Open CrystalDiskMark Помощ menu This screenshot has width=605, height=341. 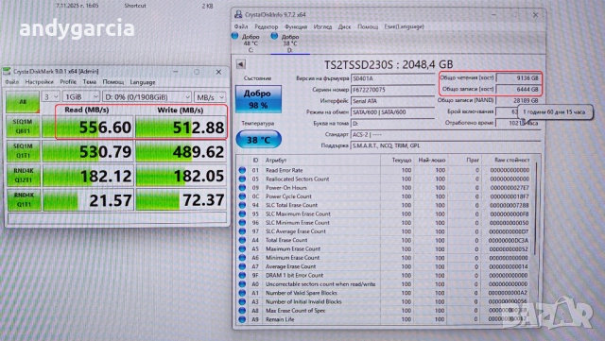[113, 82]
